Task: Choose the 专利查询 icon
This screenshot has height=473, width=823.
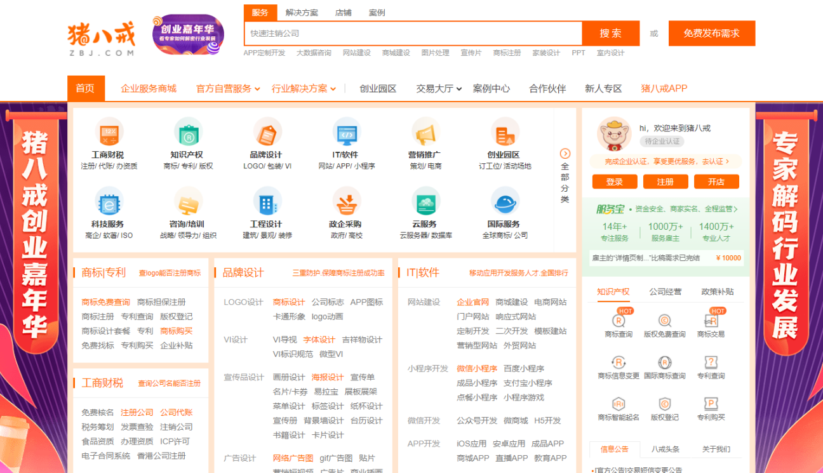Action: pos(711,363)
